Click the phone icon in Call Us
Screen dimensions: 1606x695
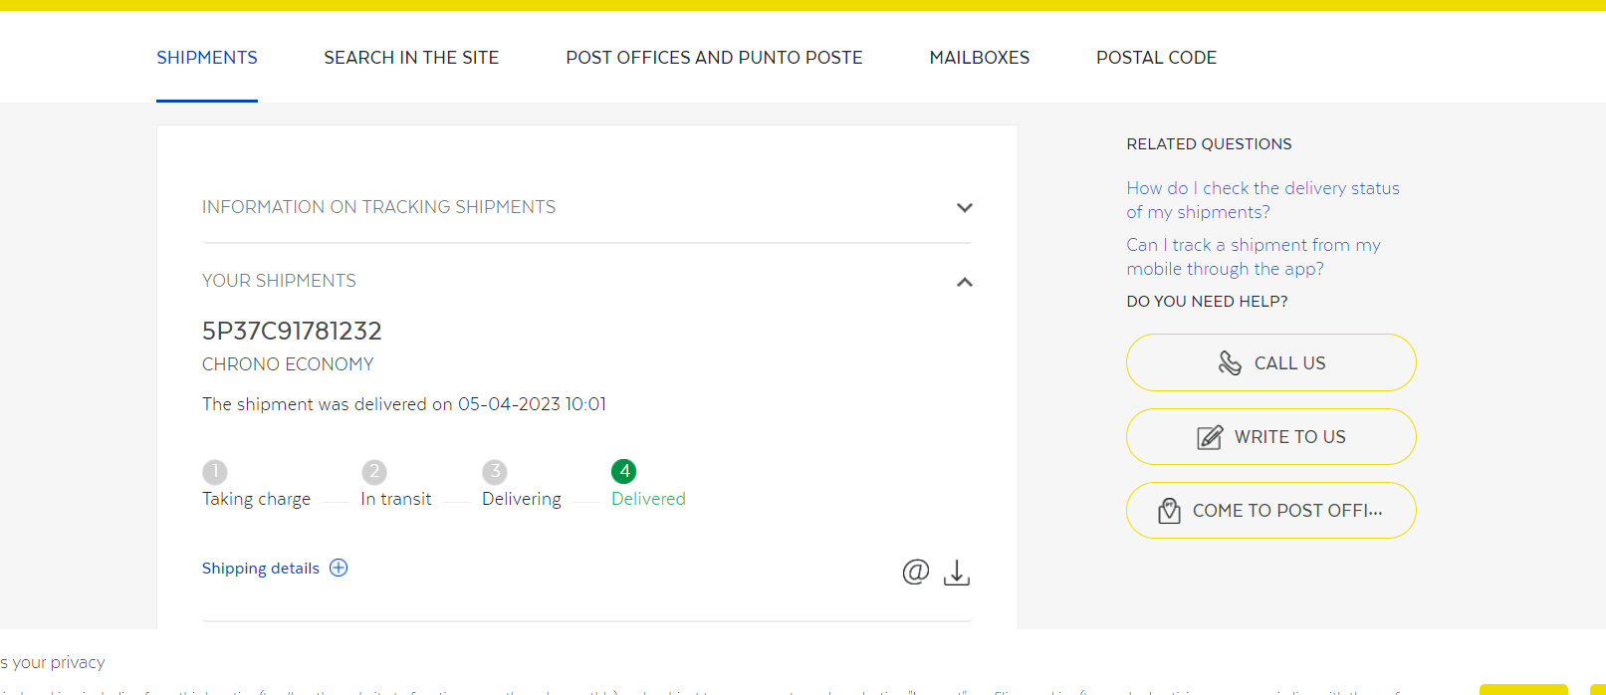(1230, 363)
